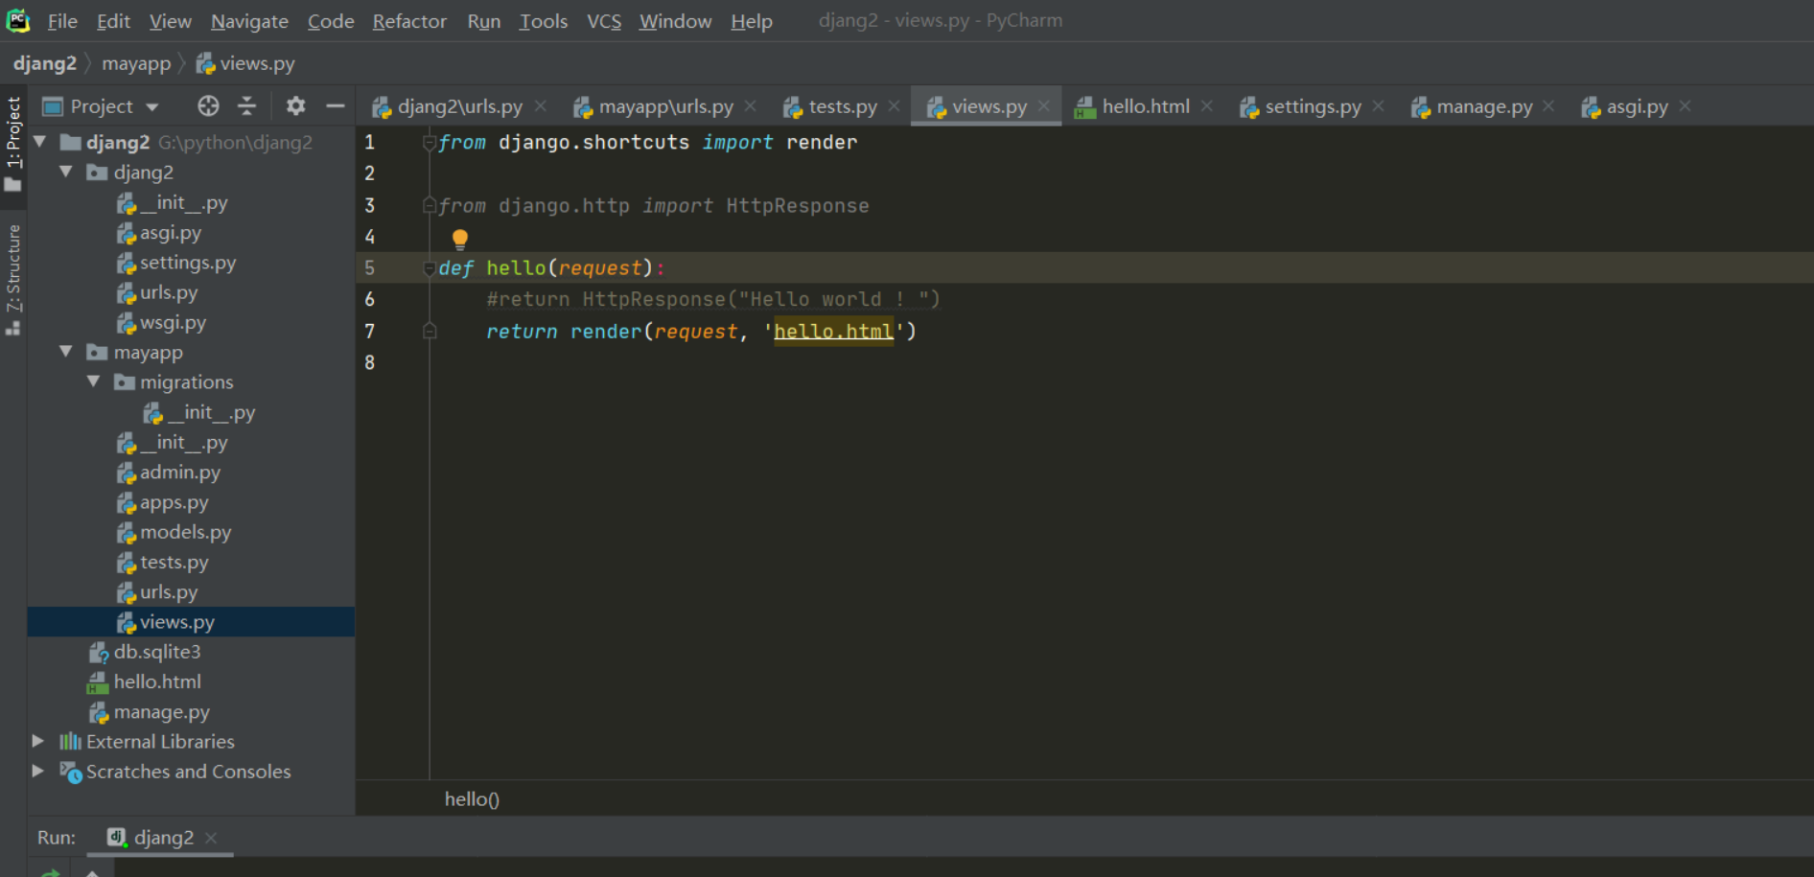1814x877 pixels.
Task: Open the Tools menu
Action: [x=544, y=21]
